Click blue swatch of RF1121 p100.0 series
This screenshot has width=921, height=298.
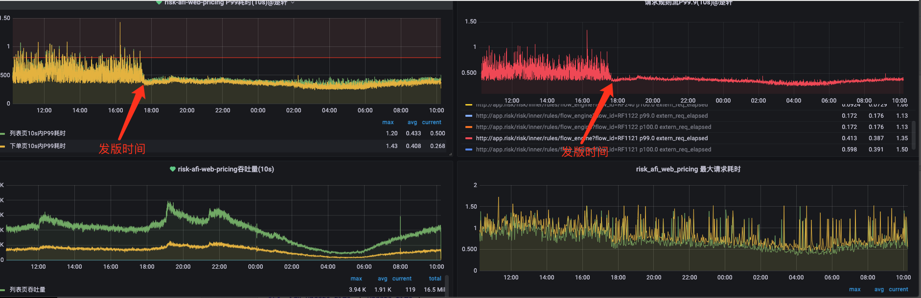pos(469,149)
